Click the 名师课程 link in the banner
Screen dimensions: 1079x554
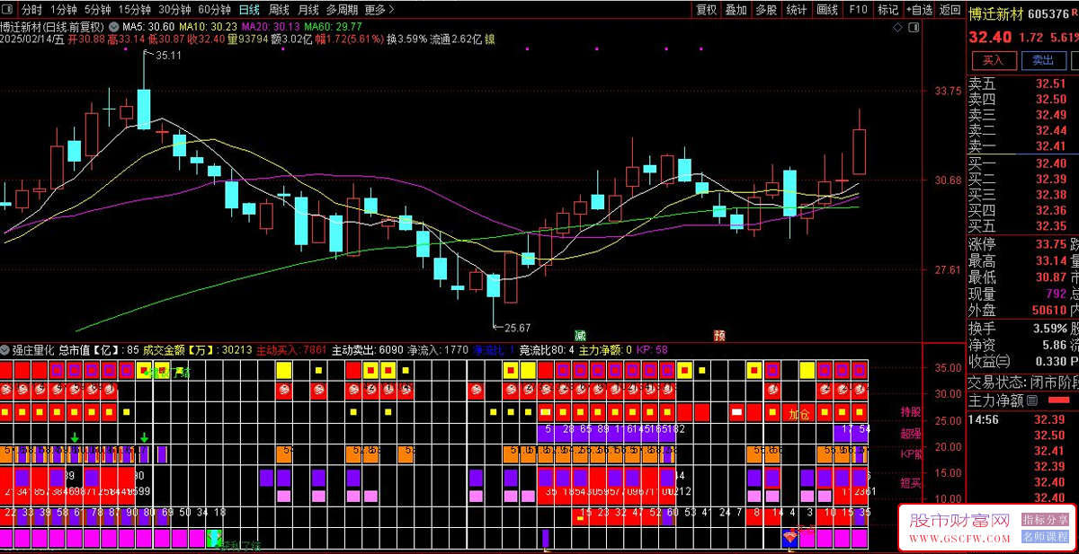(1046, 536)
